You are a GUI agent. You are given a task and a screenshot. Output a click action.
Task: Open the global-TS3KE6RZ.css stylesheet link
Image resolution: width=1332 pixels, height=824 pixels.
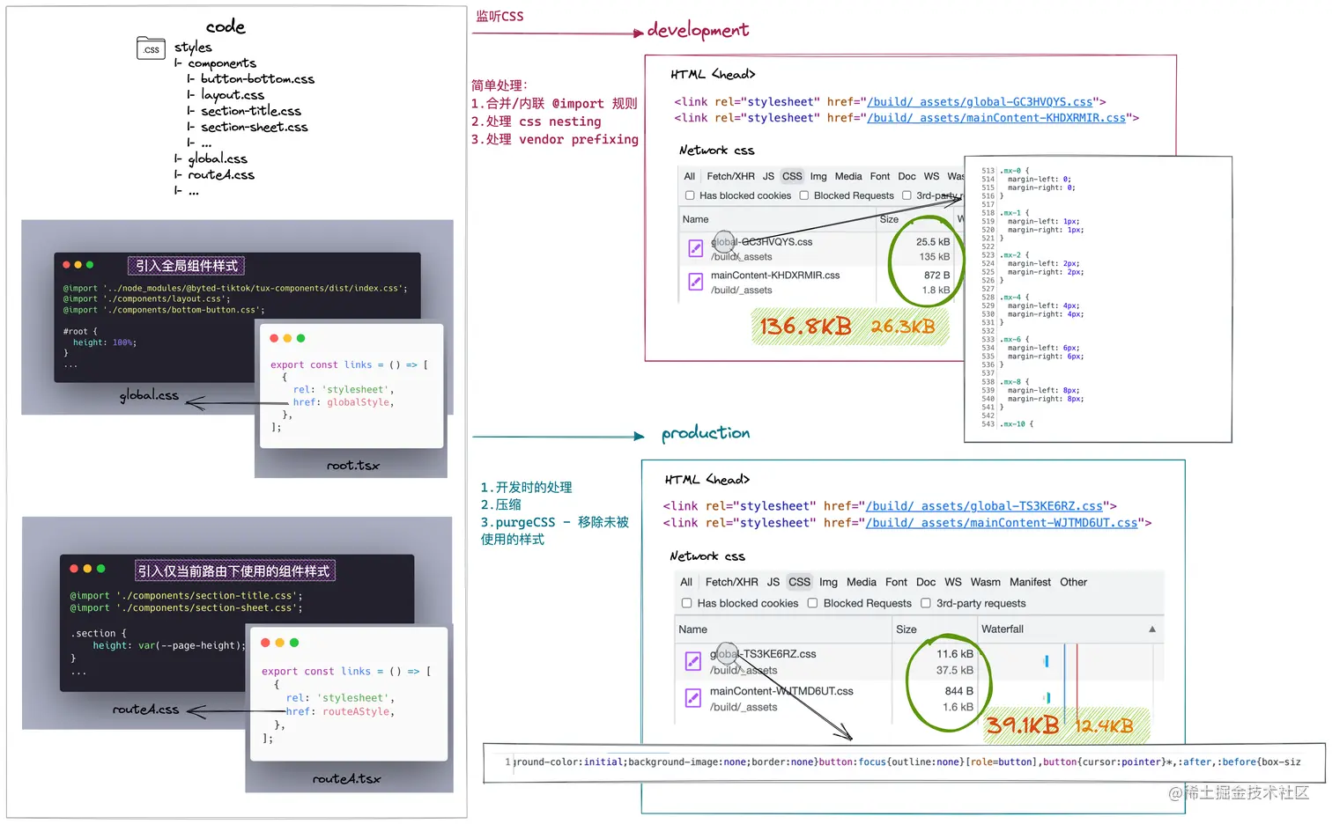tap(984, 506)
